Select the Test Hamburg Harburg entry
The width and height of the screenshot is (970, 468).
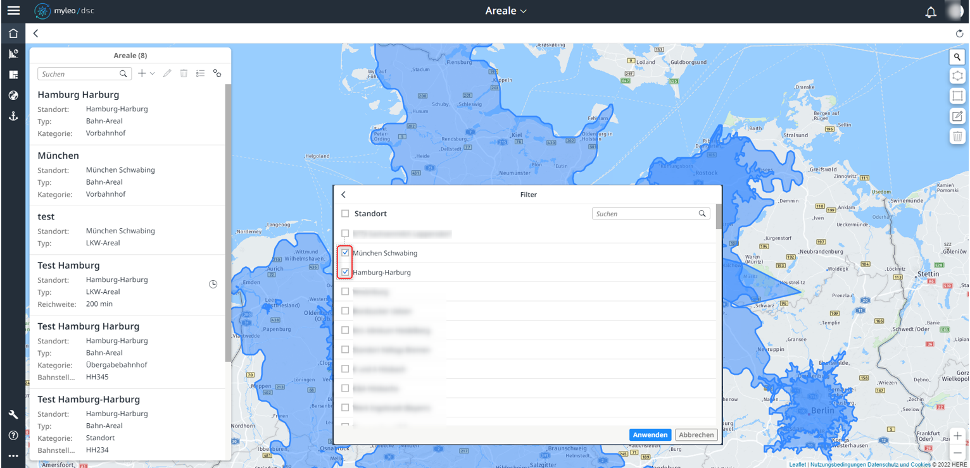tap(127, 352)
